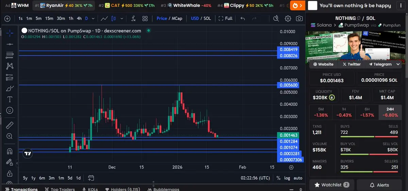Copy the NOTHING token address
The width and height of the screenshot is (408, 191).
359,18
